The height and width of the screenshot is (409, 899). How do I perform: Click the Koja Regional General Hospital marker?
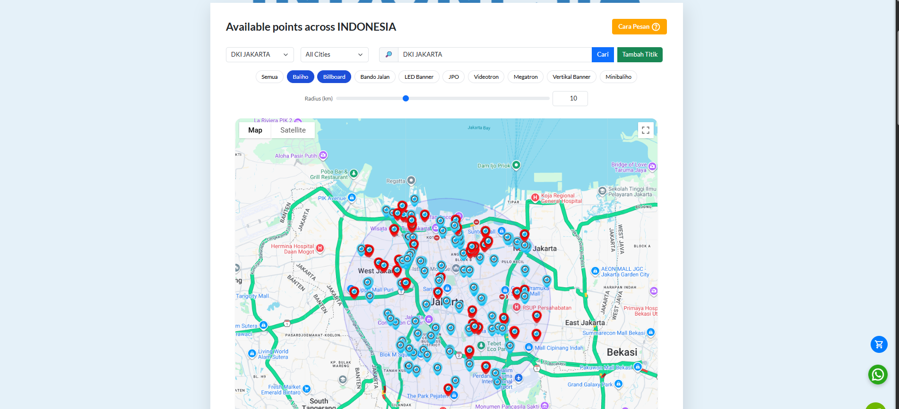click(x=535, y=198)
